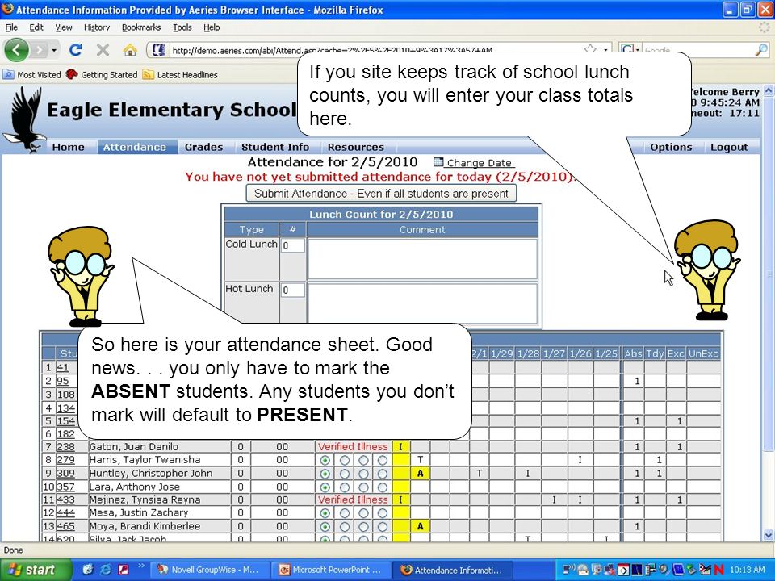The height and width of the screenshot is (581, 775).
Task: Open the Latest Headlines feed bookmark
Action: [180, 74]
